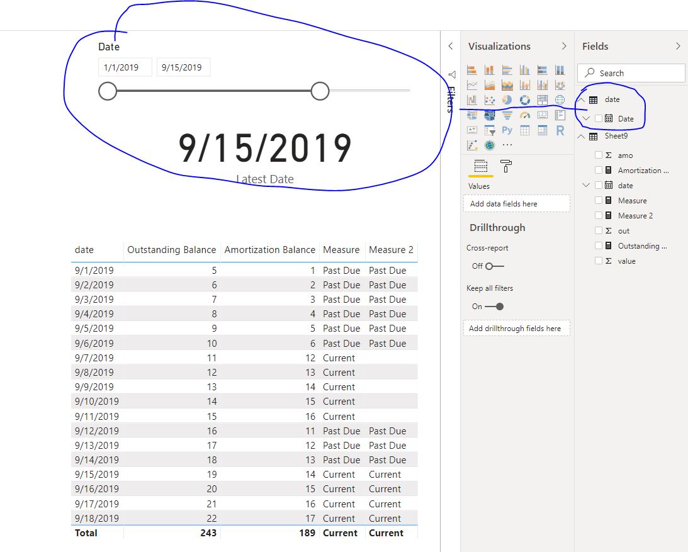Viewport: 688px width, 552px height.
Task: Expand the Date hierarchy under date table
Action: 586,118
